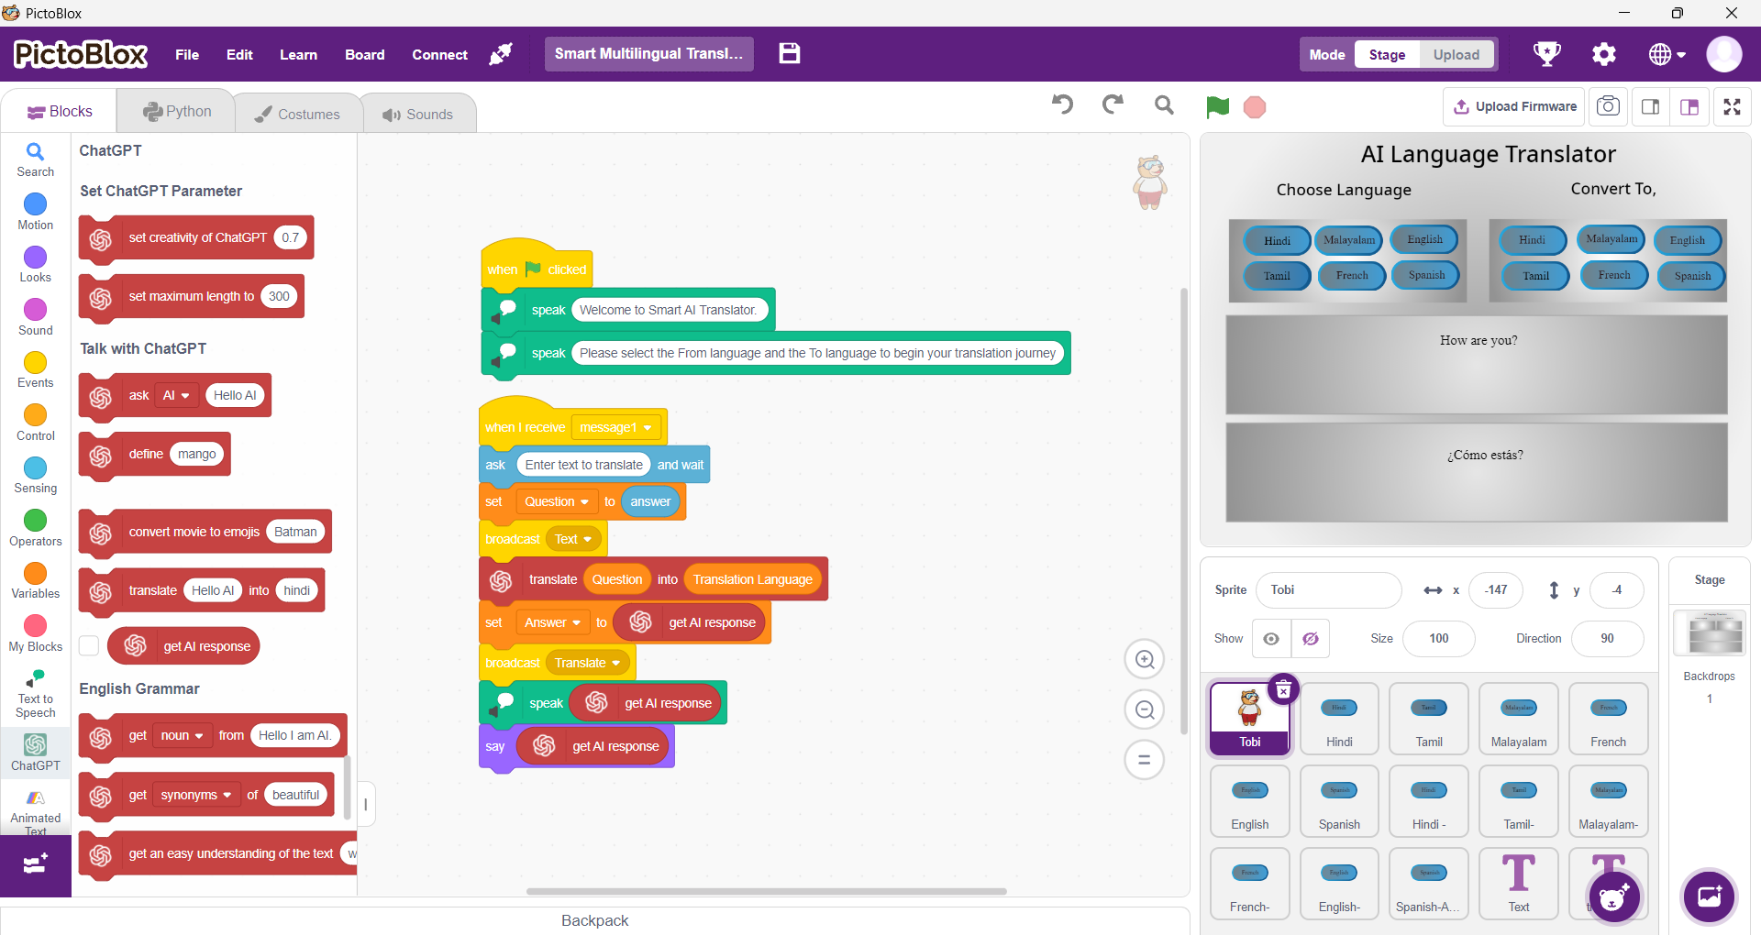This screenshot has width=1761, height=935.
Task: Zoom out the coding workspace
Action: point(1145,709)
